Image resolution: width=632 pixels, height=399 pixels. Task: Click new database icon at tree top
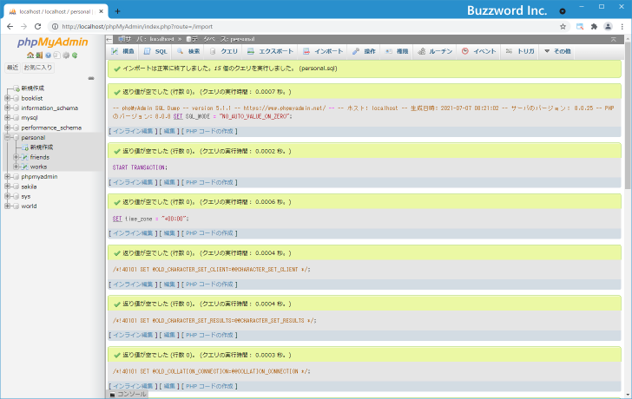click(x=16, y=88)
